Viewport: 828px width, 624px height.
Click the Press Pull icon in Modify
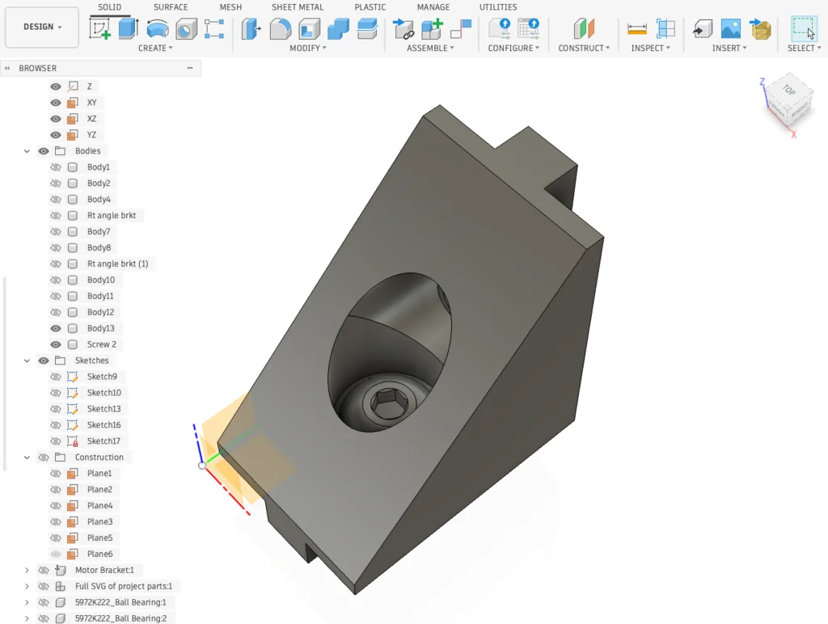coord(252,29)
